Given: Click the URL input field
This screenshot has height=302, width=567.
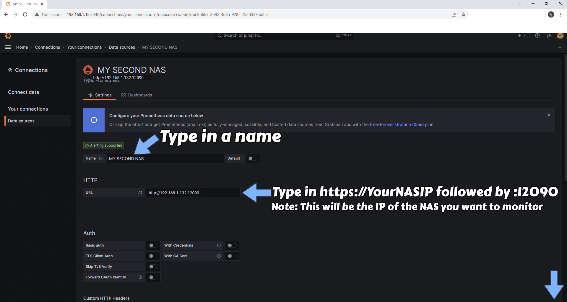Looking at the screenshot, I should [193, 193].
